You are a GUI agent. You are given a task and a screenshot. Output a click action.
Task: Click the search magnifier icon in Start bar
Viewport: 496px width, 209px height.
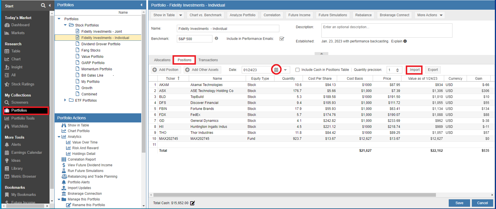tap(43, 5)
